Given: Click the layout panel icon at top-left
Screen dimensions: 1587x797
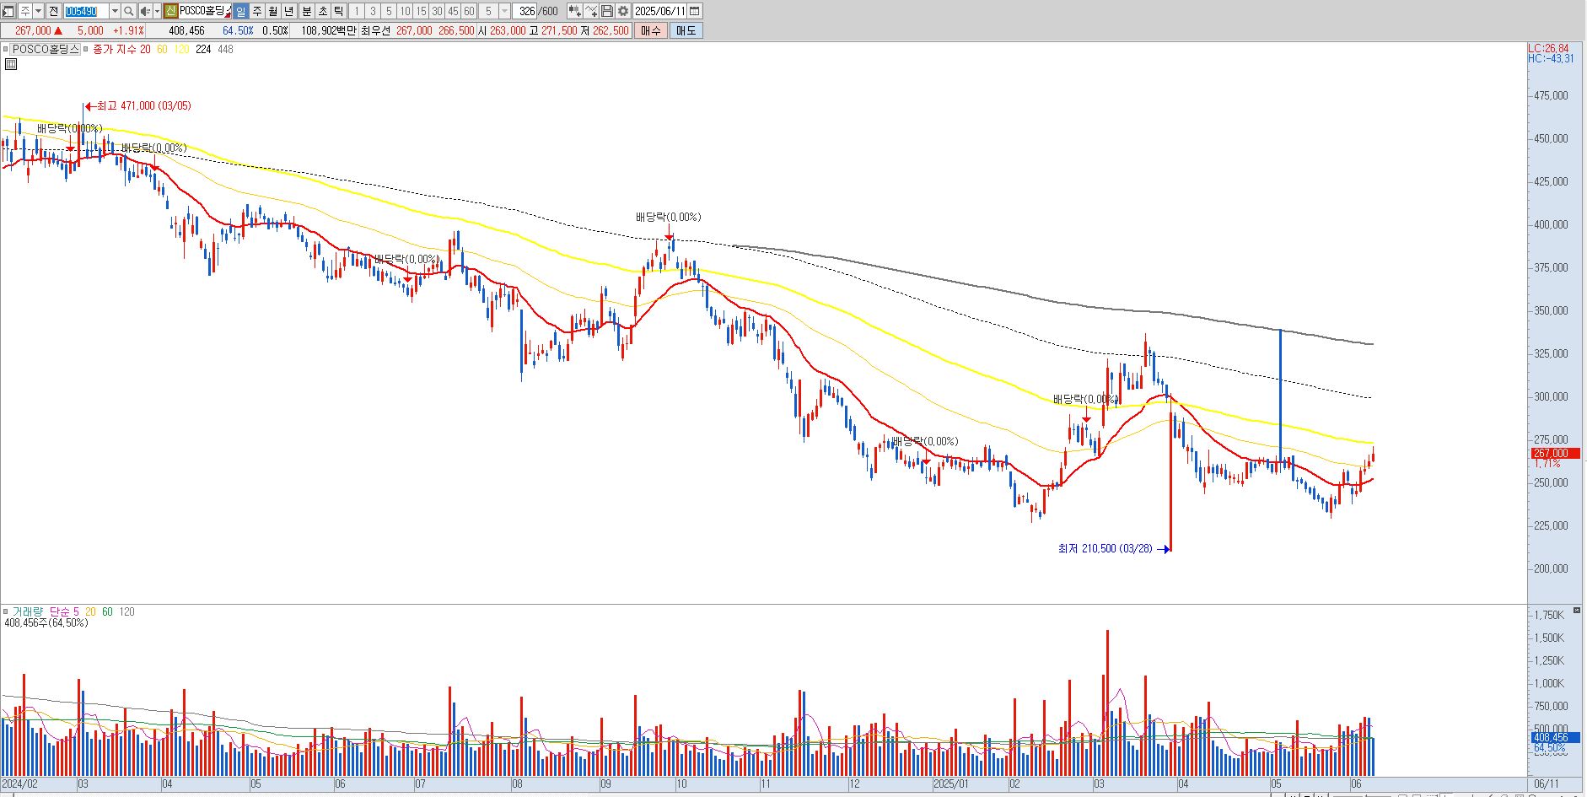Looking at the screenshot, I should (x=8, y=11).
